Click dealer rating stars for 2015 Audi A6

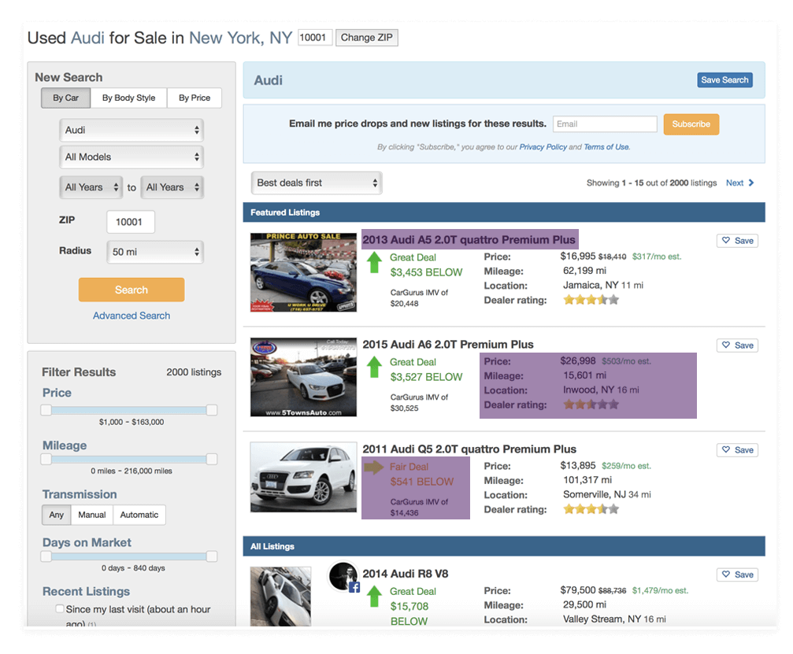point(591,405)
